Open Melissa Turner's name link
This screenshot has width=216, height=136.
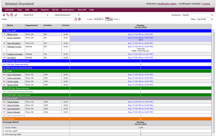14,47
